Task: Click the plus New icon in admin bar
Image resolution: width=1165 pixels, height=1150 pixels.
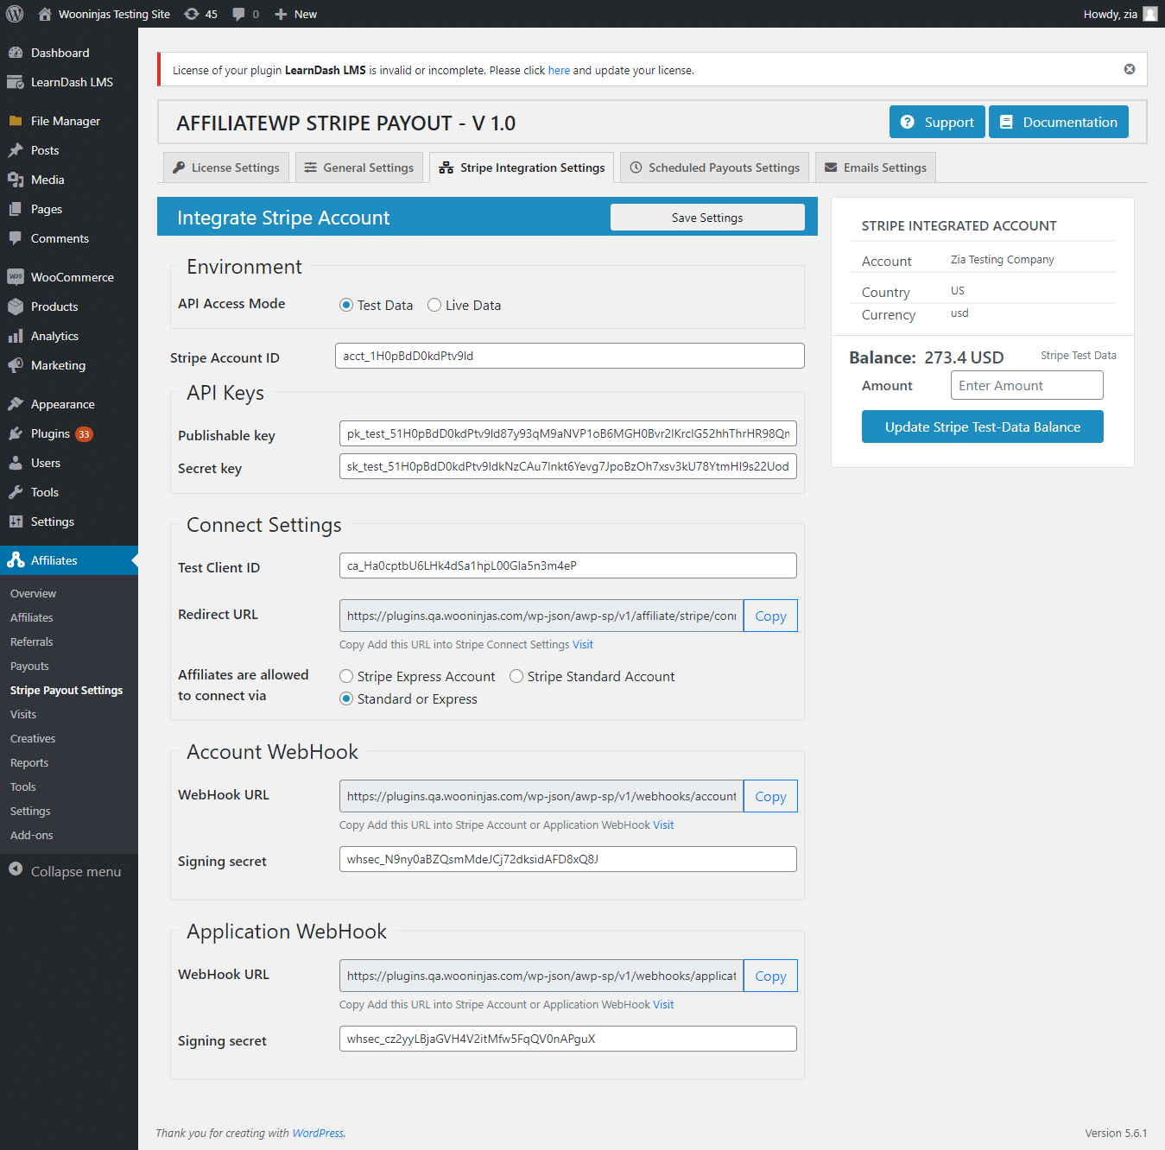Action: pos(281,14)
